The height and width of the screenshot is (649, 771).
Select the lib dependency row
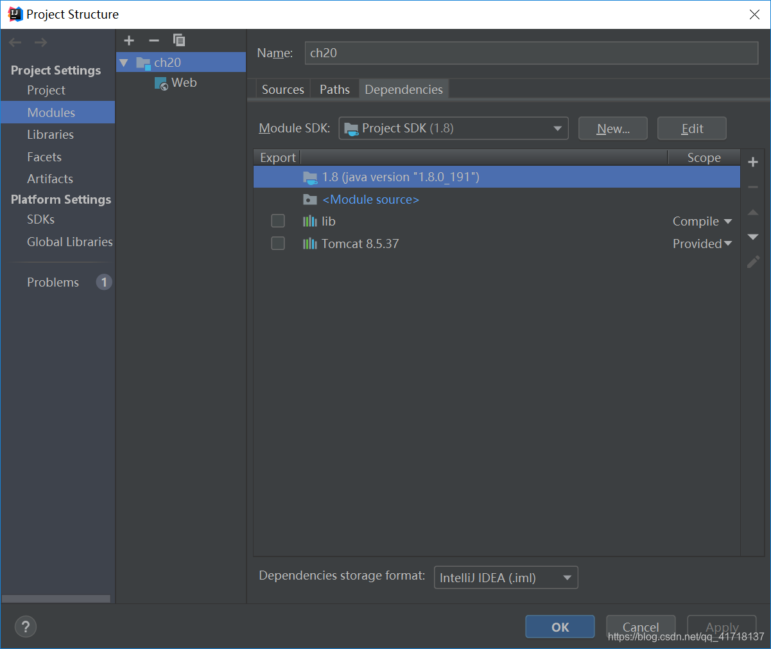click(497, 221)
